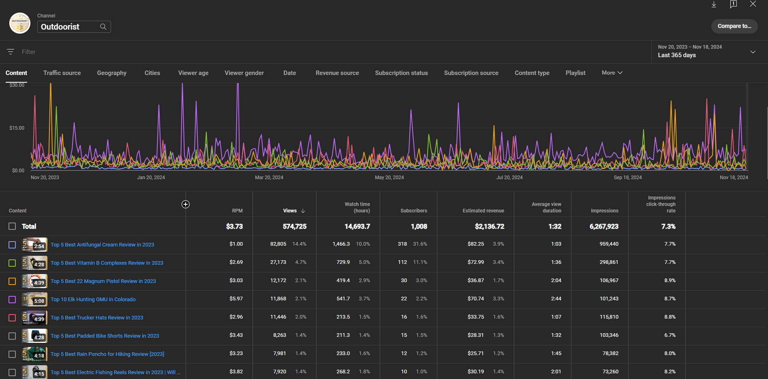This screenshot has width=768, height=379.
Task: Click the Elk Hunting GMU video thumbnail
Action: [x=34, y=300]
